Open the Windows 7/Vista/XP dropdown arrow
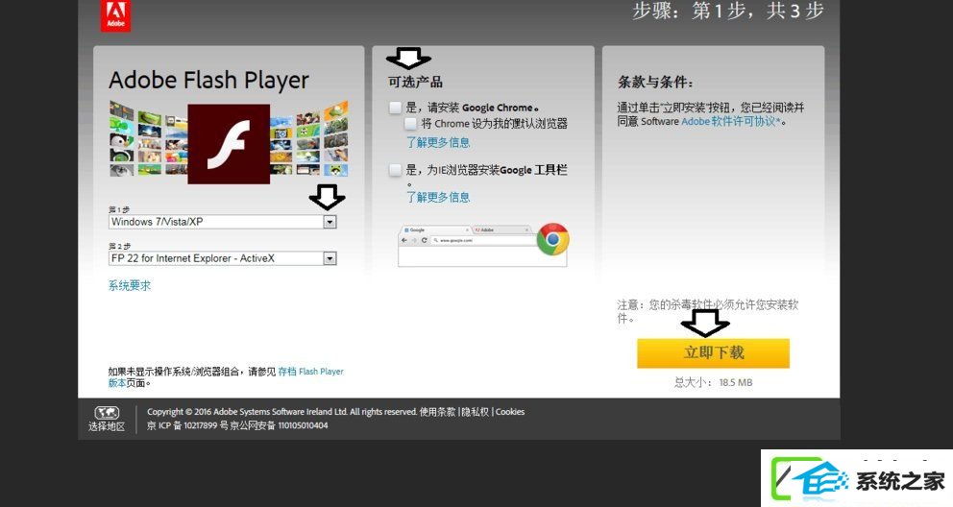The width and height of the screenshot is (953, 507). pos(330,222)
